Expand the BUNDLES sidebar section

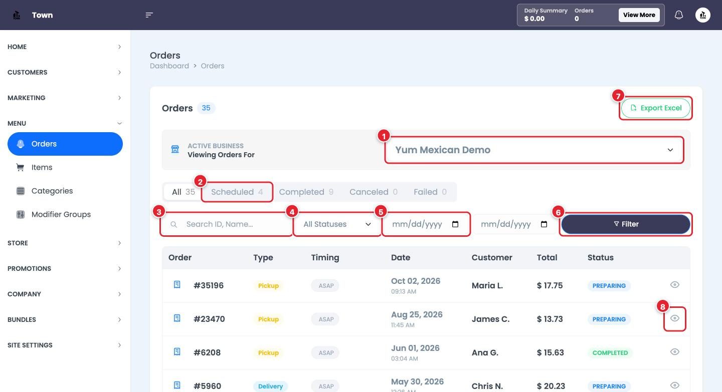(x=65, y=319)
